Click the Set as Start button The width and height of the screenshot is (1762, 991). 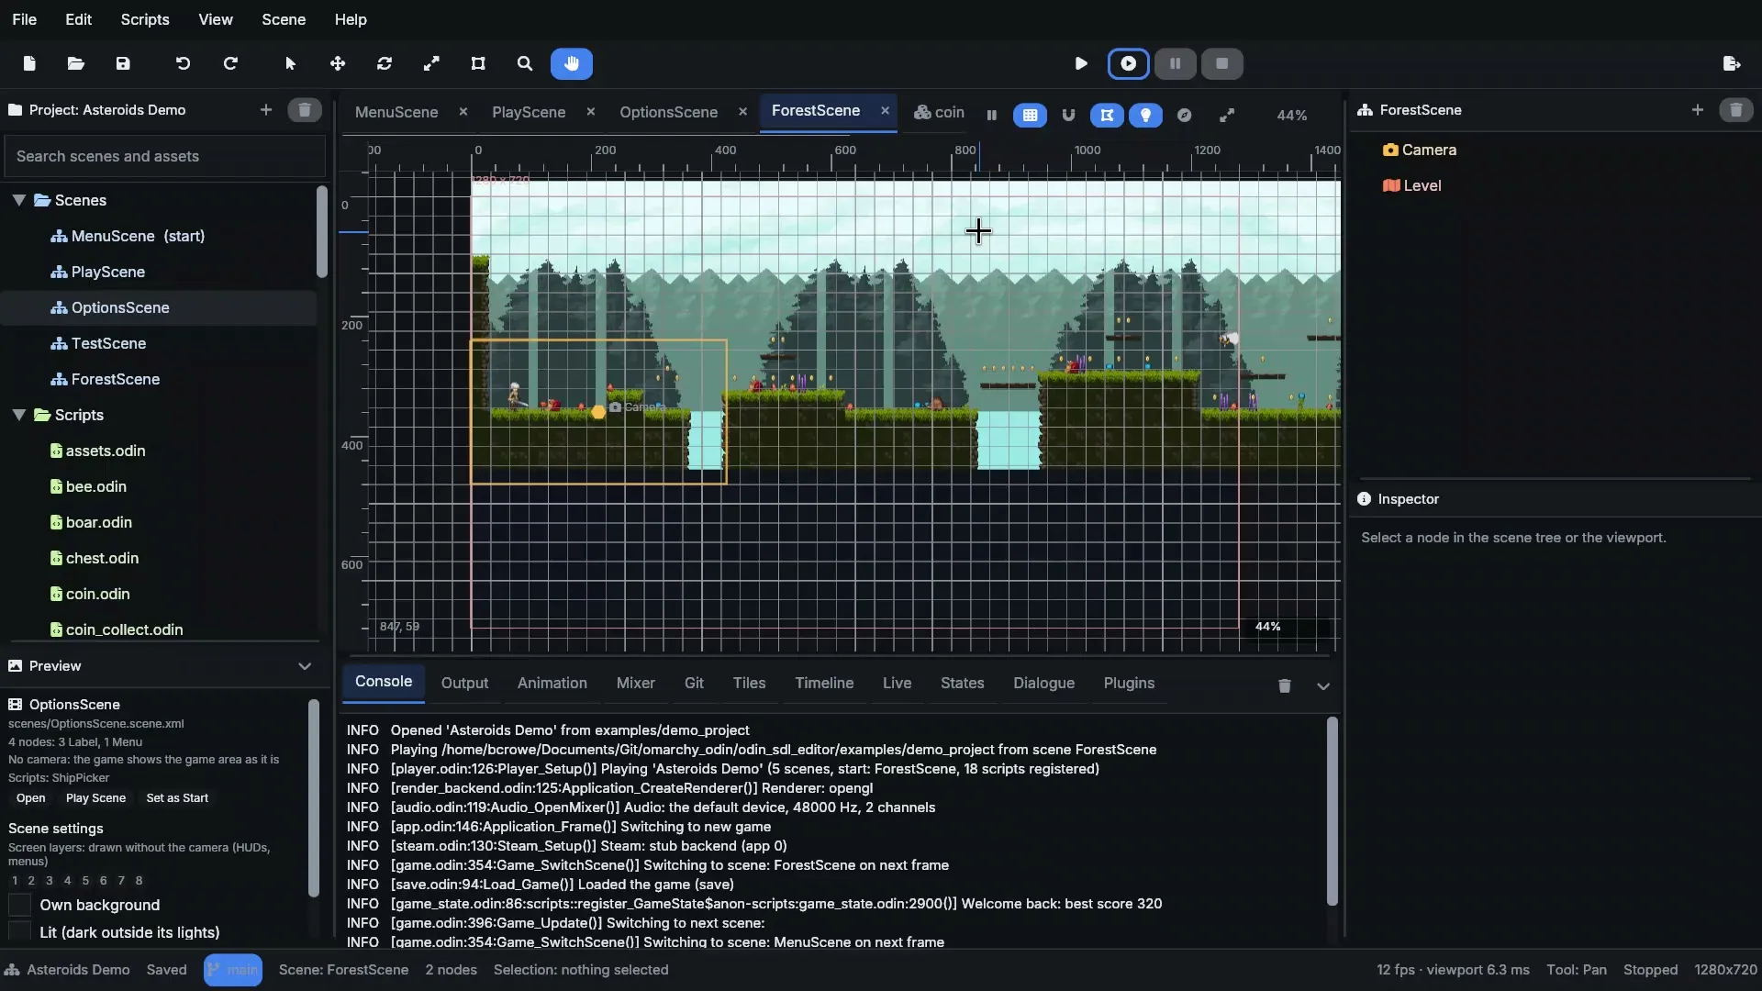click(x=177, y=798)
